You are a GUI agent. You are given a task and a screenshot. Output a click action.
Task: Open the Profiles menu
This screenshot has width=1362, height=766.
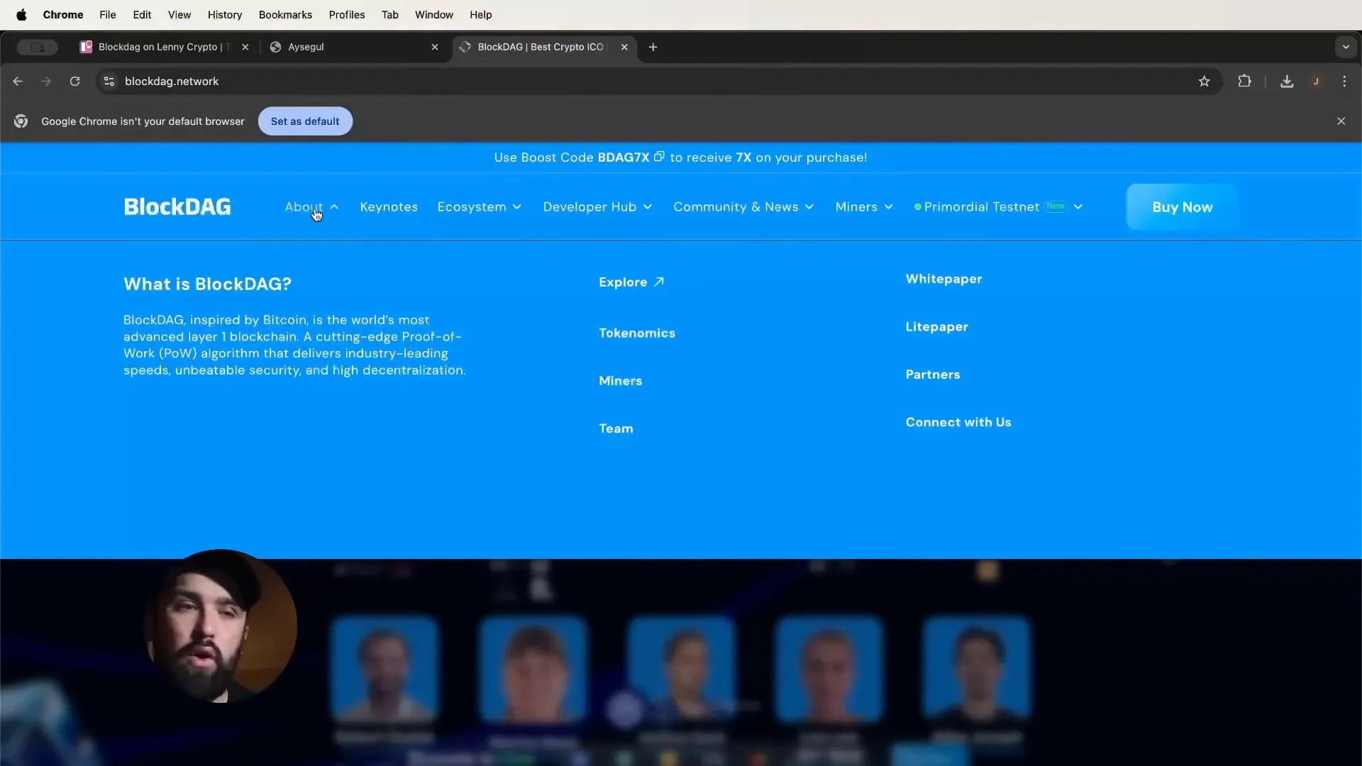click(x=346, y=15)
